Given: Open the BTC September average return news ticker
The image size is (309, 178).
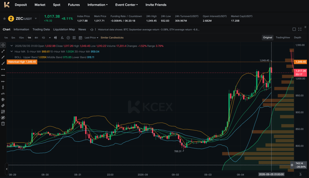Looking at the screenshot, I should point(149,30).
